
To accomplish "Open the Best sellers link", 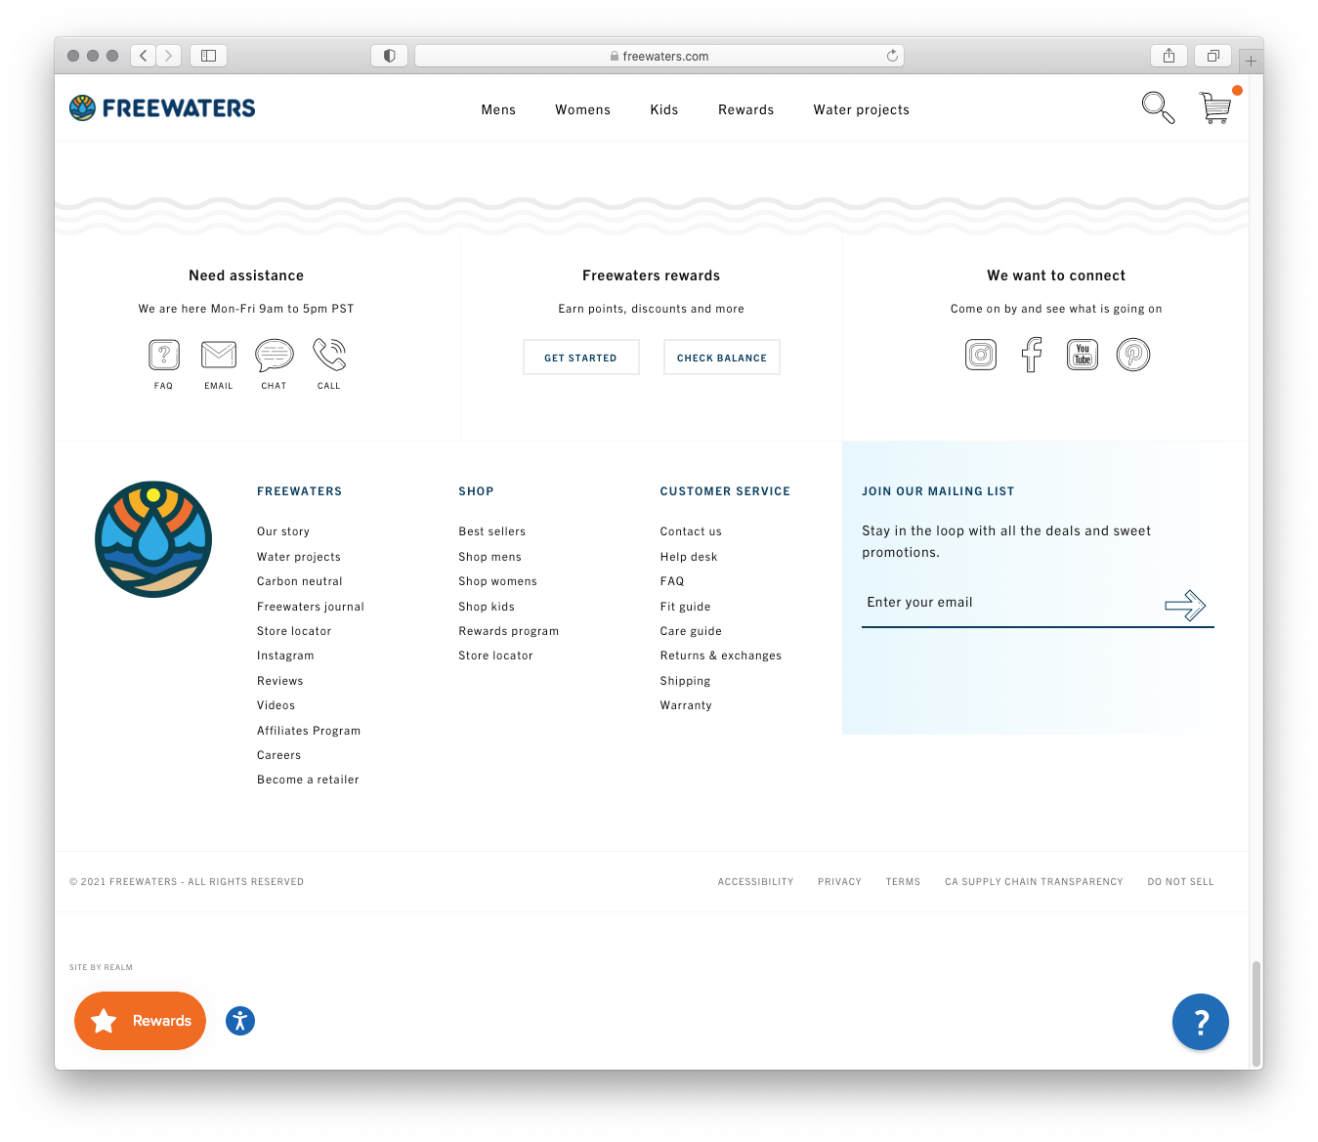I will [492, 531].
